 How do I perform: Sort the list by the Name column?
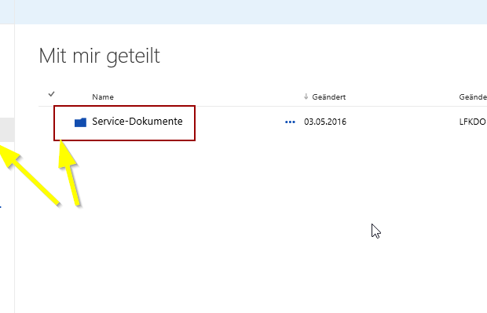[x=103, y=97]
